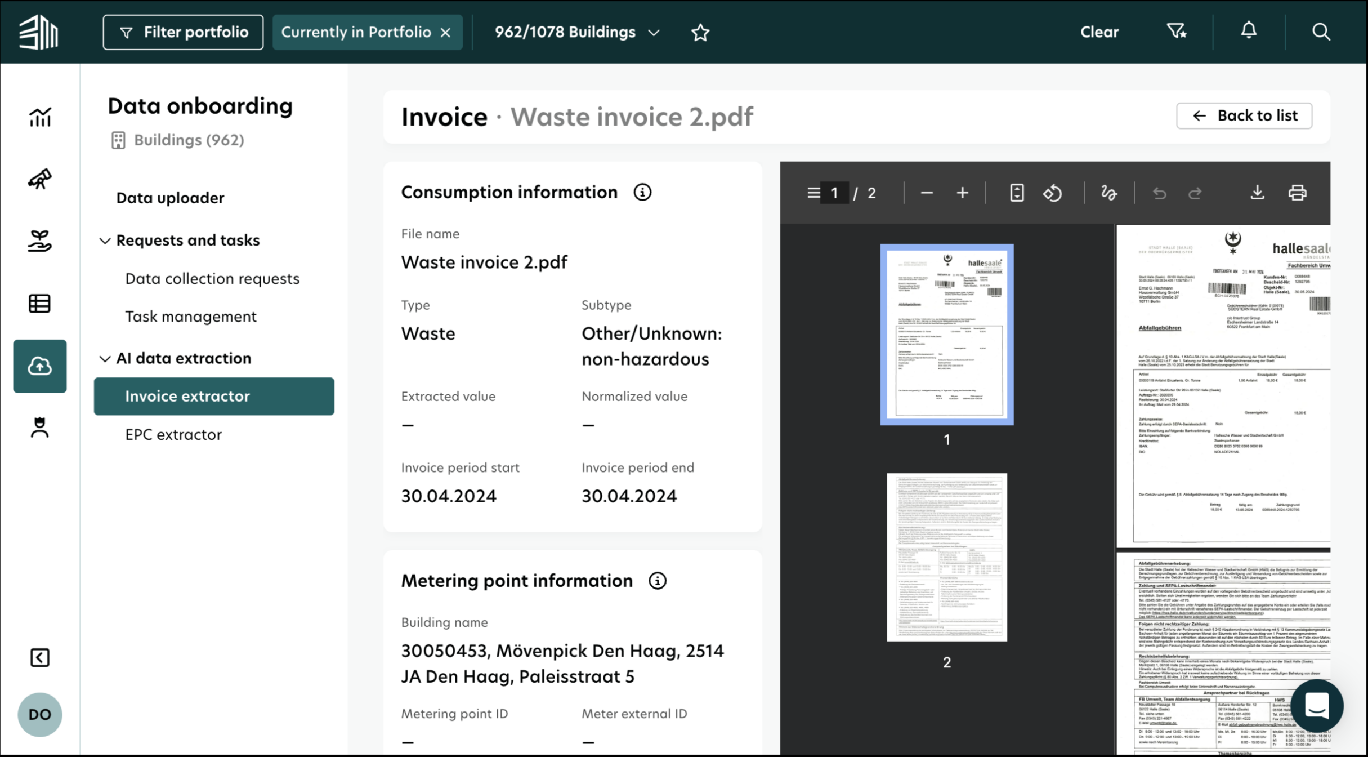Click Clear filters
Image resolution: width=1368 pixels, height=757 pixels.
1099,32
